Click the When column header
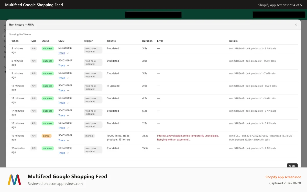The height and width of the screenshot is (192, 307). 15,41
